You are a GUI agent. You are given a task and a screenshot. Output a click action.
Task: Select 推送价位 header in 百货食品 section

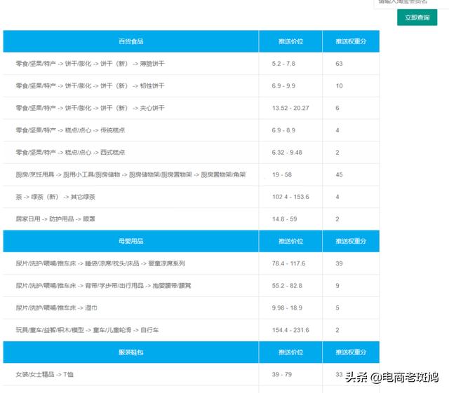point(290,41)
